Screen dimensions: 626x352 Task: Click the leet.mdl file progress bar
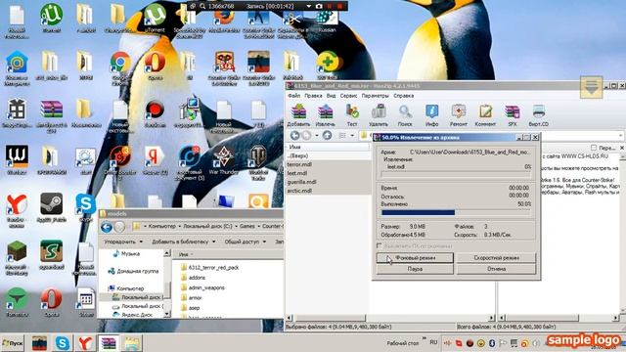coord(456,174)
